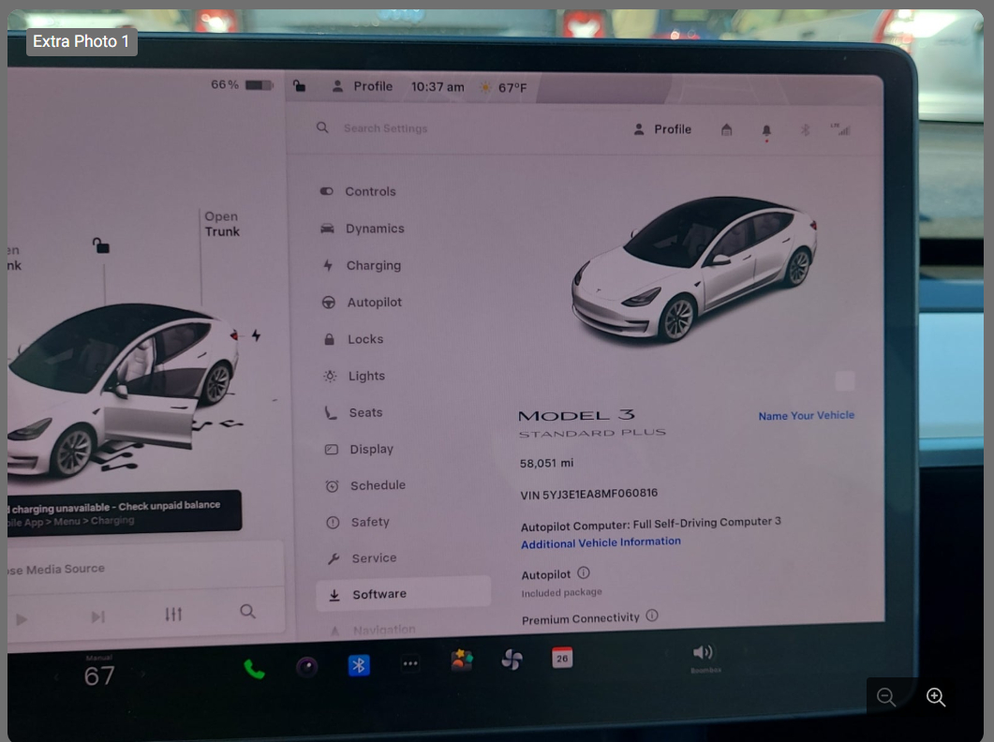This screenshot has width=994, height=742.
Task: Zoom out using the photo viewer button
Action: tap(886, 698)
